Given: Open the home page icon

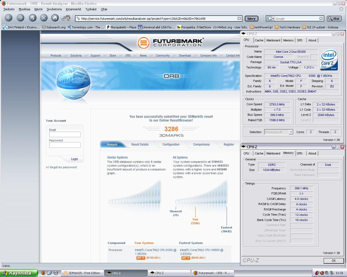Looking at the screenshot, I should click(x=55, y=18).
